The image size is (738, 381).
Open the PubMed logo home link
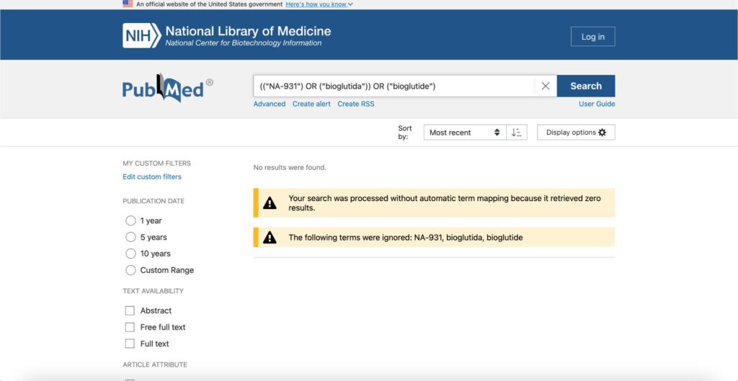[168, 88]
